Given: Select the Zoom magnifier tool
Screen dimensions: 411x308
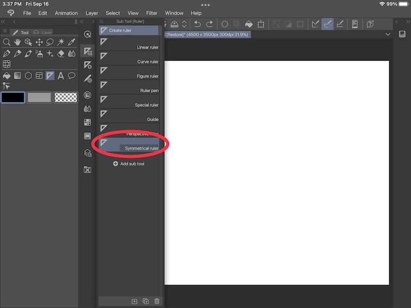Looking at the screenshot, I should 6,42.
